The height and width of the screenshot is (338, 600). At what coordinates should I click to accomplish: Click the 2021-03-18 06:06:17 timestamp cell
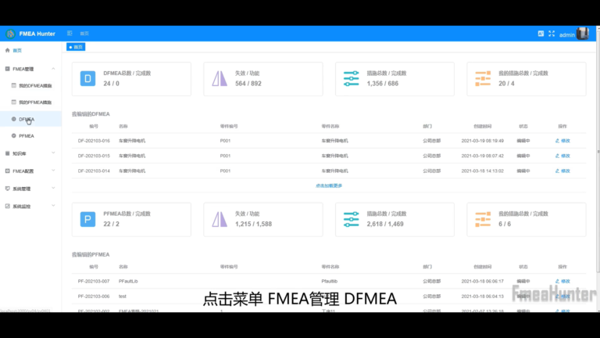(x=483, y=282)
